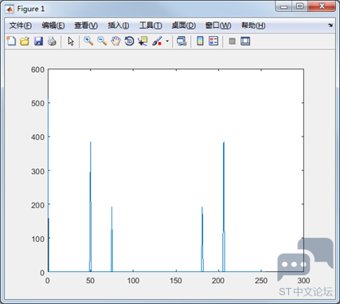Show plot tools and dock figure icon
Viewport: 340px width, 304px height.
[x=245, y=41]
